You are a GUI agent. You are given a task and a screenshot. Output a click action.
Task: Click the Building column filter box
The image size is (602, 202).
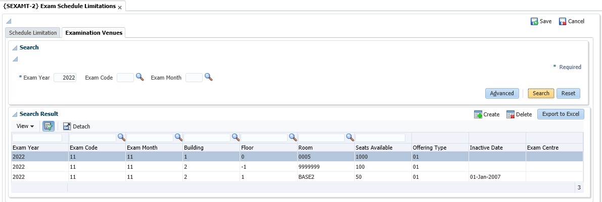[x=207, y=138]
